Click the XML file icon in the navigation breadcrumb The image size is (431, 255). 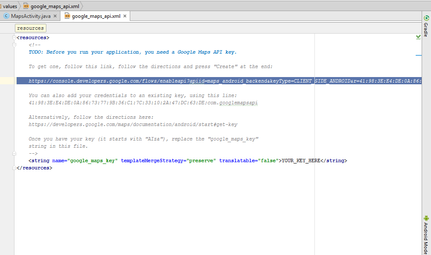pos(26,6)
